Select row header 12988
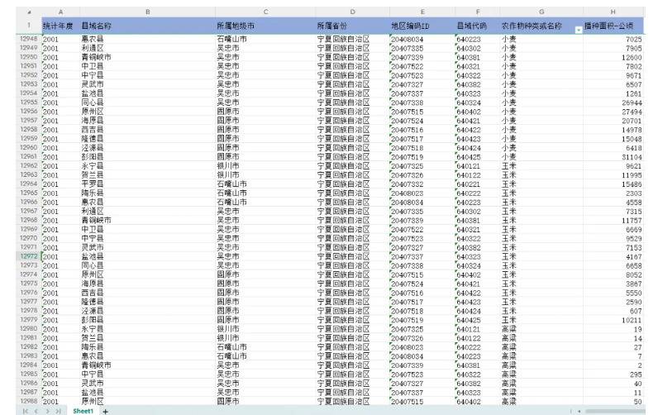Viewport: 658px width, 415px height. (x=29, y=401)
